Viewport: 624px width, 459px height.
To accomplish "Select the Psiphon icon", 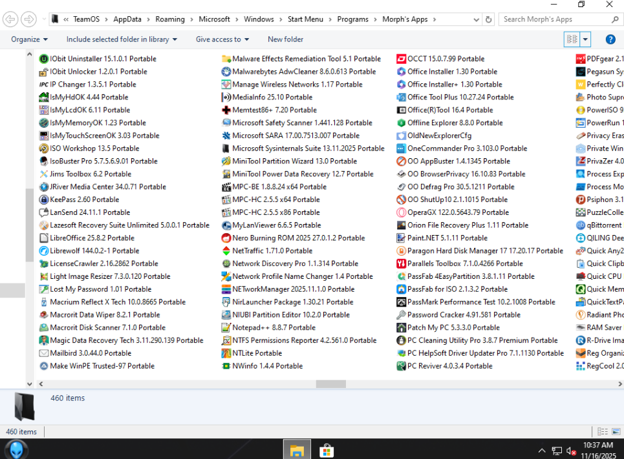I will 580,199.
